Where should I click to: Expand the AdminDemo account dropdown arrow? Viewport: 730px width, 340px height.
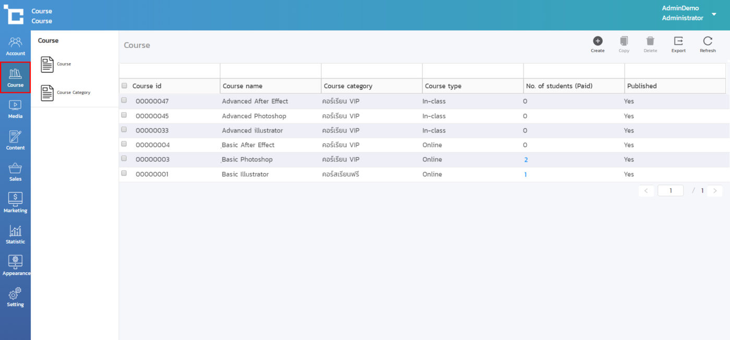714,14
